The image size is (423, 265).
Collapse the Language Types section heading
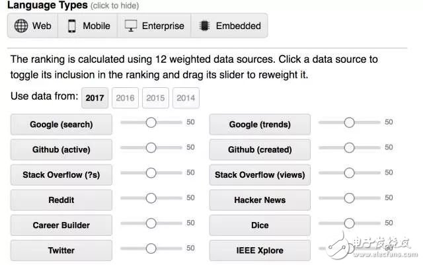(x=48, y=5)
